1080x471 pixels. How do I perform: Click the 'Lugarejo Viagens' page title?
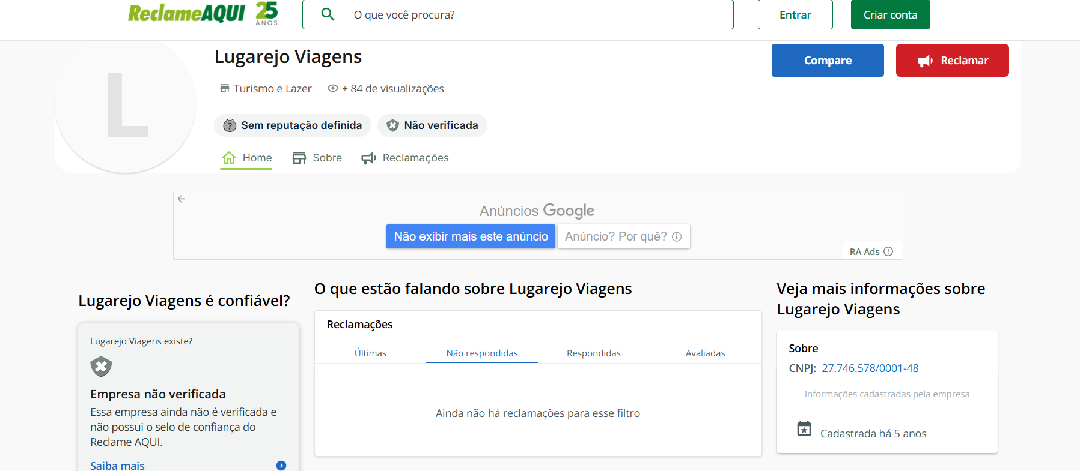pyautogui.click(x=288, y=57)
